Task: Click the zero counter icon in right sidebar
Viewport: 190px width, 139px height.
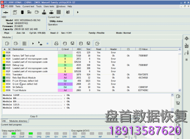Action: point(187,39)
